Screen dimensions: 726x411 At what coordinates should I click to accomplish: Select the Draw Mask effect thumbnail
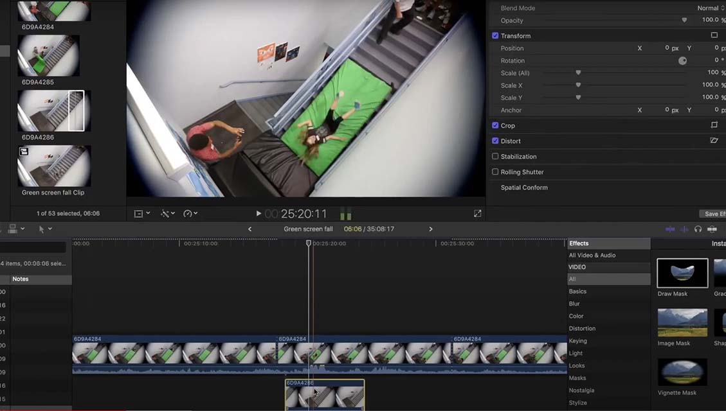[682, 274]
